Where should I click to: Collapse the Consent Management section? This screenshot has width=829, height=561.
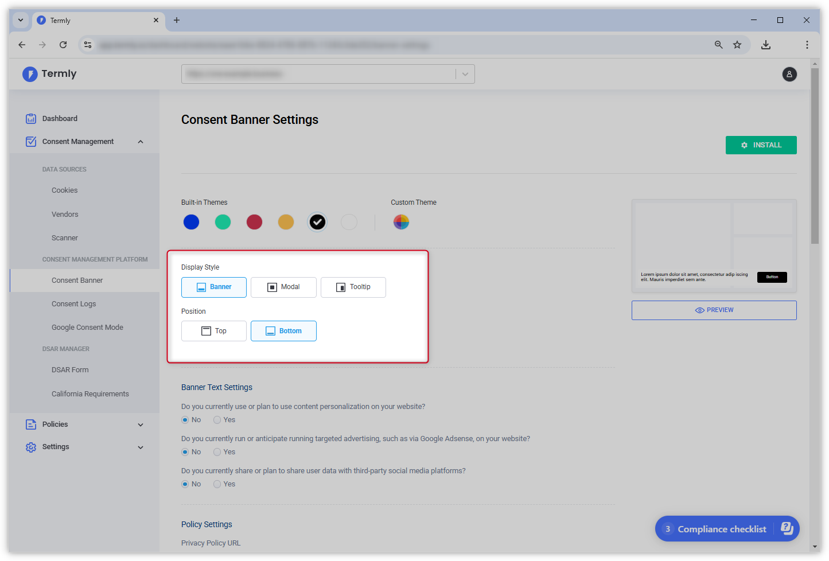(x=141, y=141)
